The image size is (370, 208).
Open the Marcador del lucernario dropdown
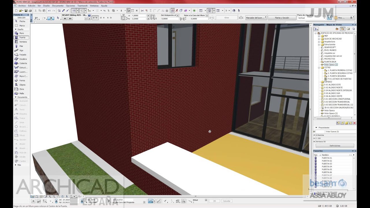click(256, 18)
